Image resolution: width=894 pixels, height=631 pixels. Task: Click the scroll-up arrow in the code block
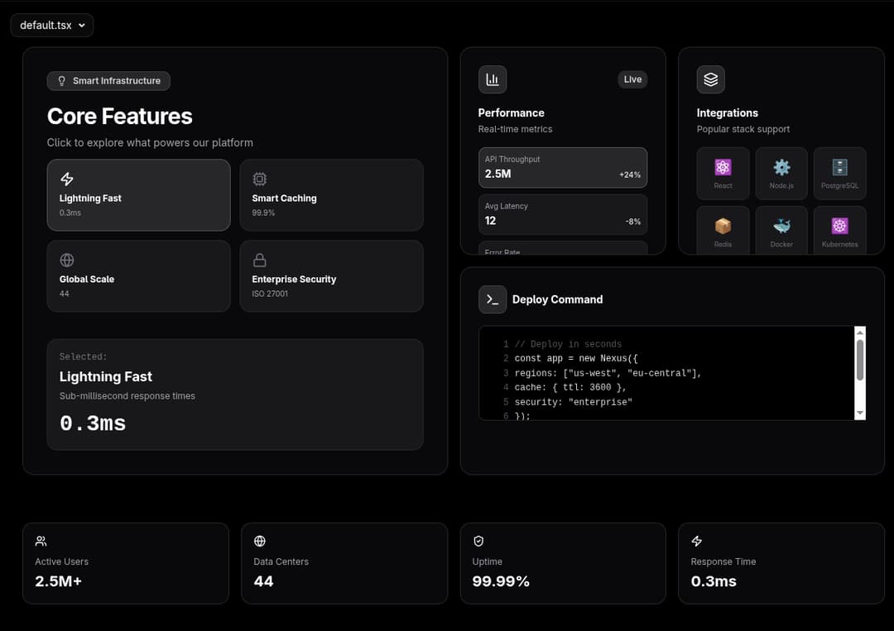860,332
